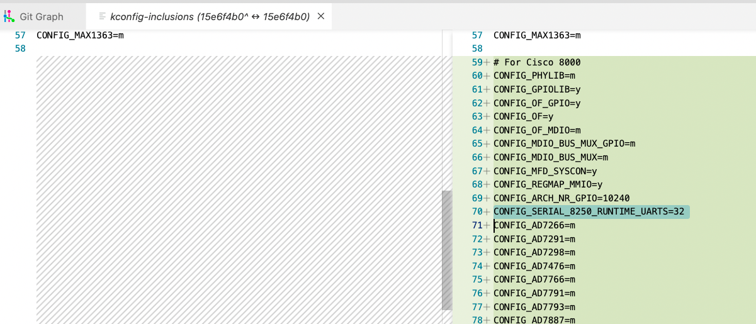Click the CONFIG_AD7476=m line
This screenshot has height=324, width=756.
coord(534,266)
